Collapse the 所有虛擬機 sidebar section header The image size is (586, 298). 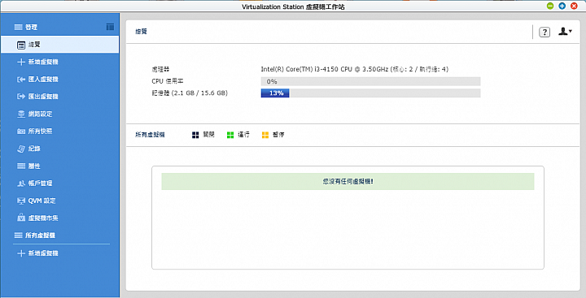point(34,235)
